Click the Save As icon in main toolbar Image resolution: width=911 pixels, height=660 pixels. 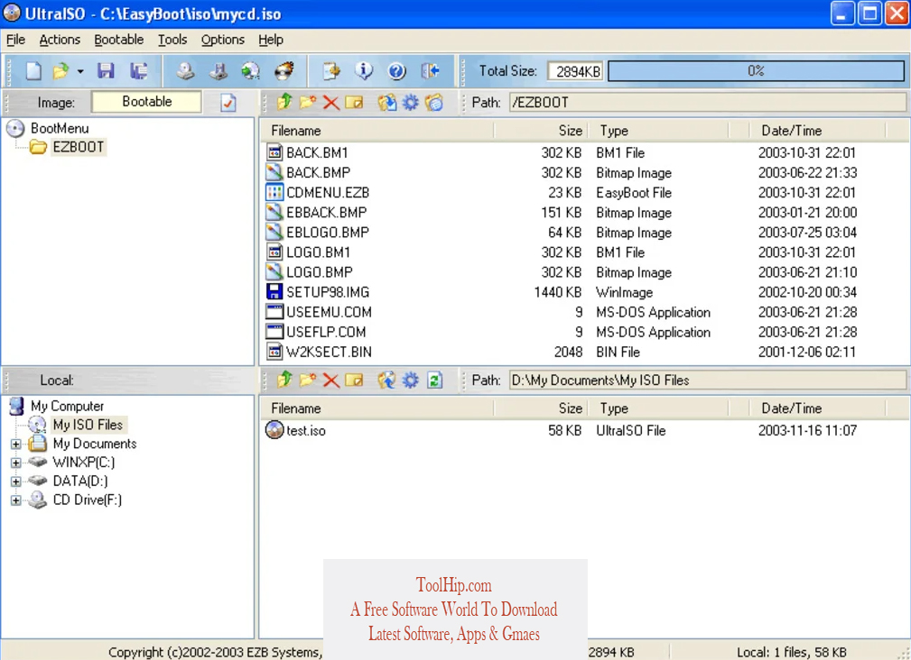[x=138, y=70]
